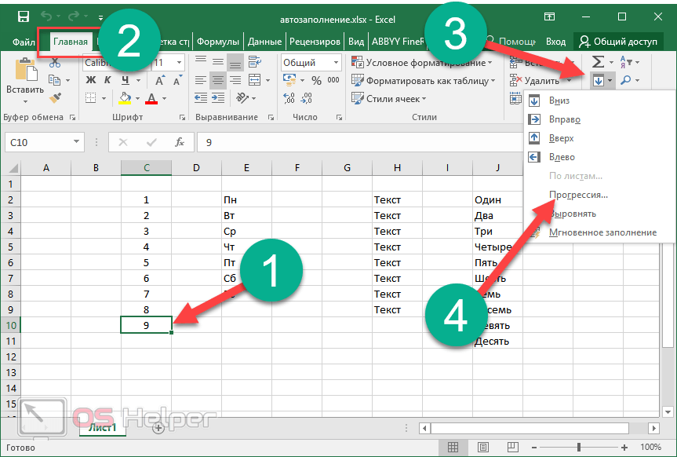Click the Save icon in the title bar

(24, 16)
